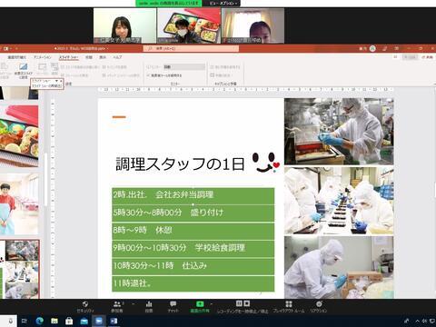Toggle the show media controls checkbox
The height and width of the screenshot is (327, 436).
coord(104,75)
